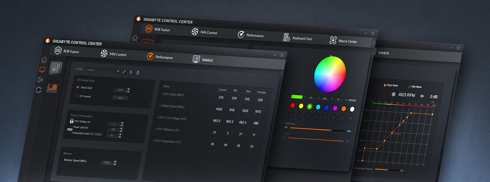Click the OC Scanner Open button
Image resolution: width=490 pixels, height=182 pixels.
coord(121,98)
